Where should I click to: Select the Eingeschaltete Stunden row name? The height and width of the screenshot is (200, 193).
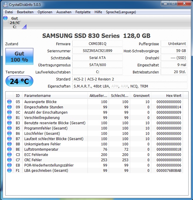click(x=44, y=107)
